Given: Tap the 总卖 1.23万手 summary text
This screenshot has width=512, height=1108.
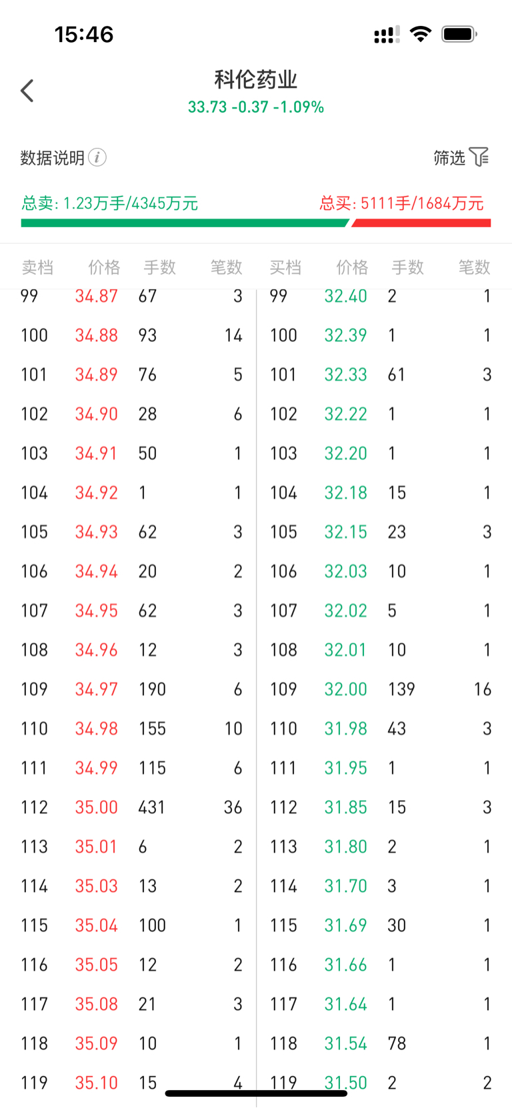Looking at the screenshot, I should pyautogui.click(x=110, y=203).
